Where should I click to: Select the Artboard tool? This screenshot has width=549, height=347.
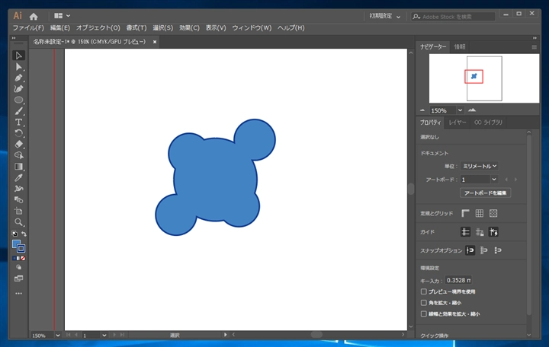tap(18, 211)
